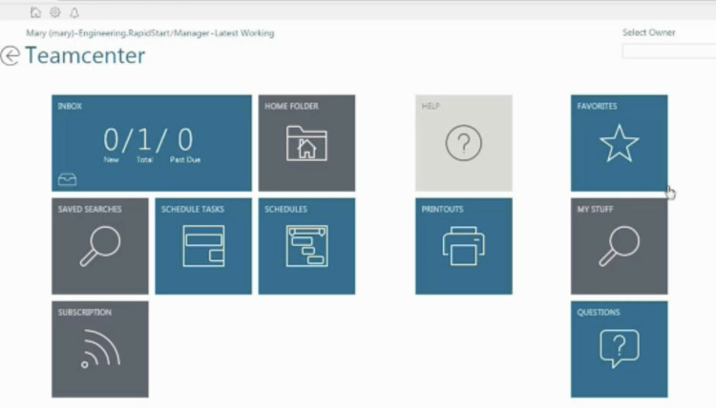
Task: Open the Printouts printer tile
Action: [x=463, y=246]
